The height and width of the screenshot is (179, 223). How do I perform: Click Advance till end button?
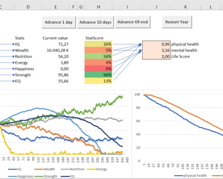133,22
